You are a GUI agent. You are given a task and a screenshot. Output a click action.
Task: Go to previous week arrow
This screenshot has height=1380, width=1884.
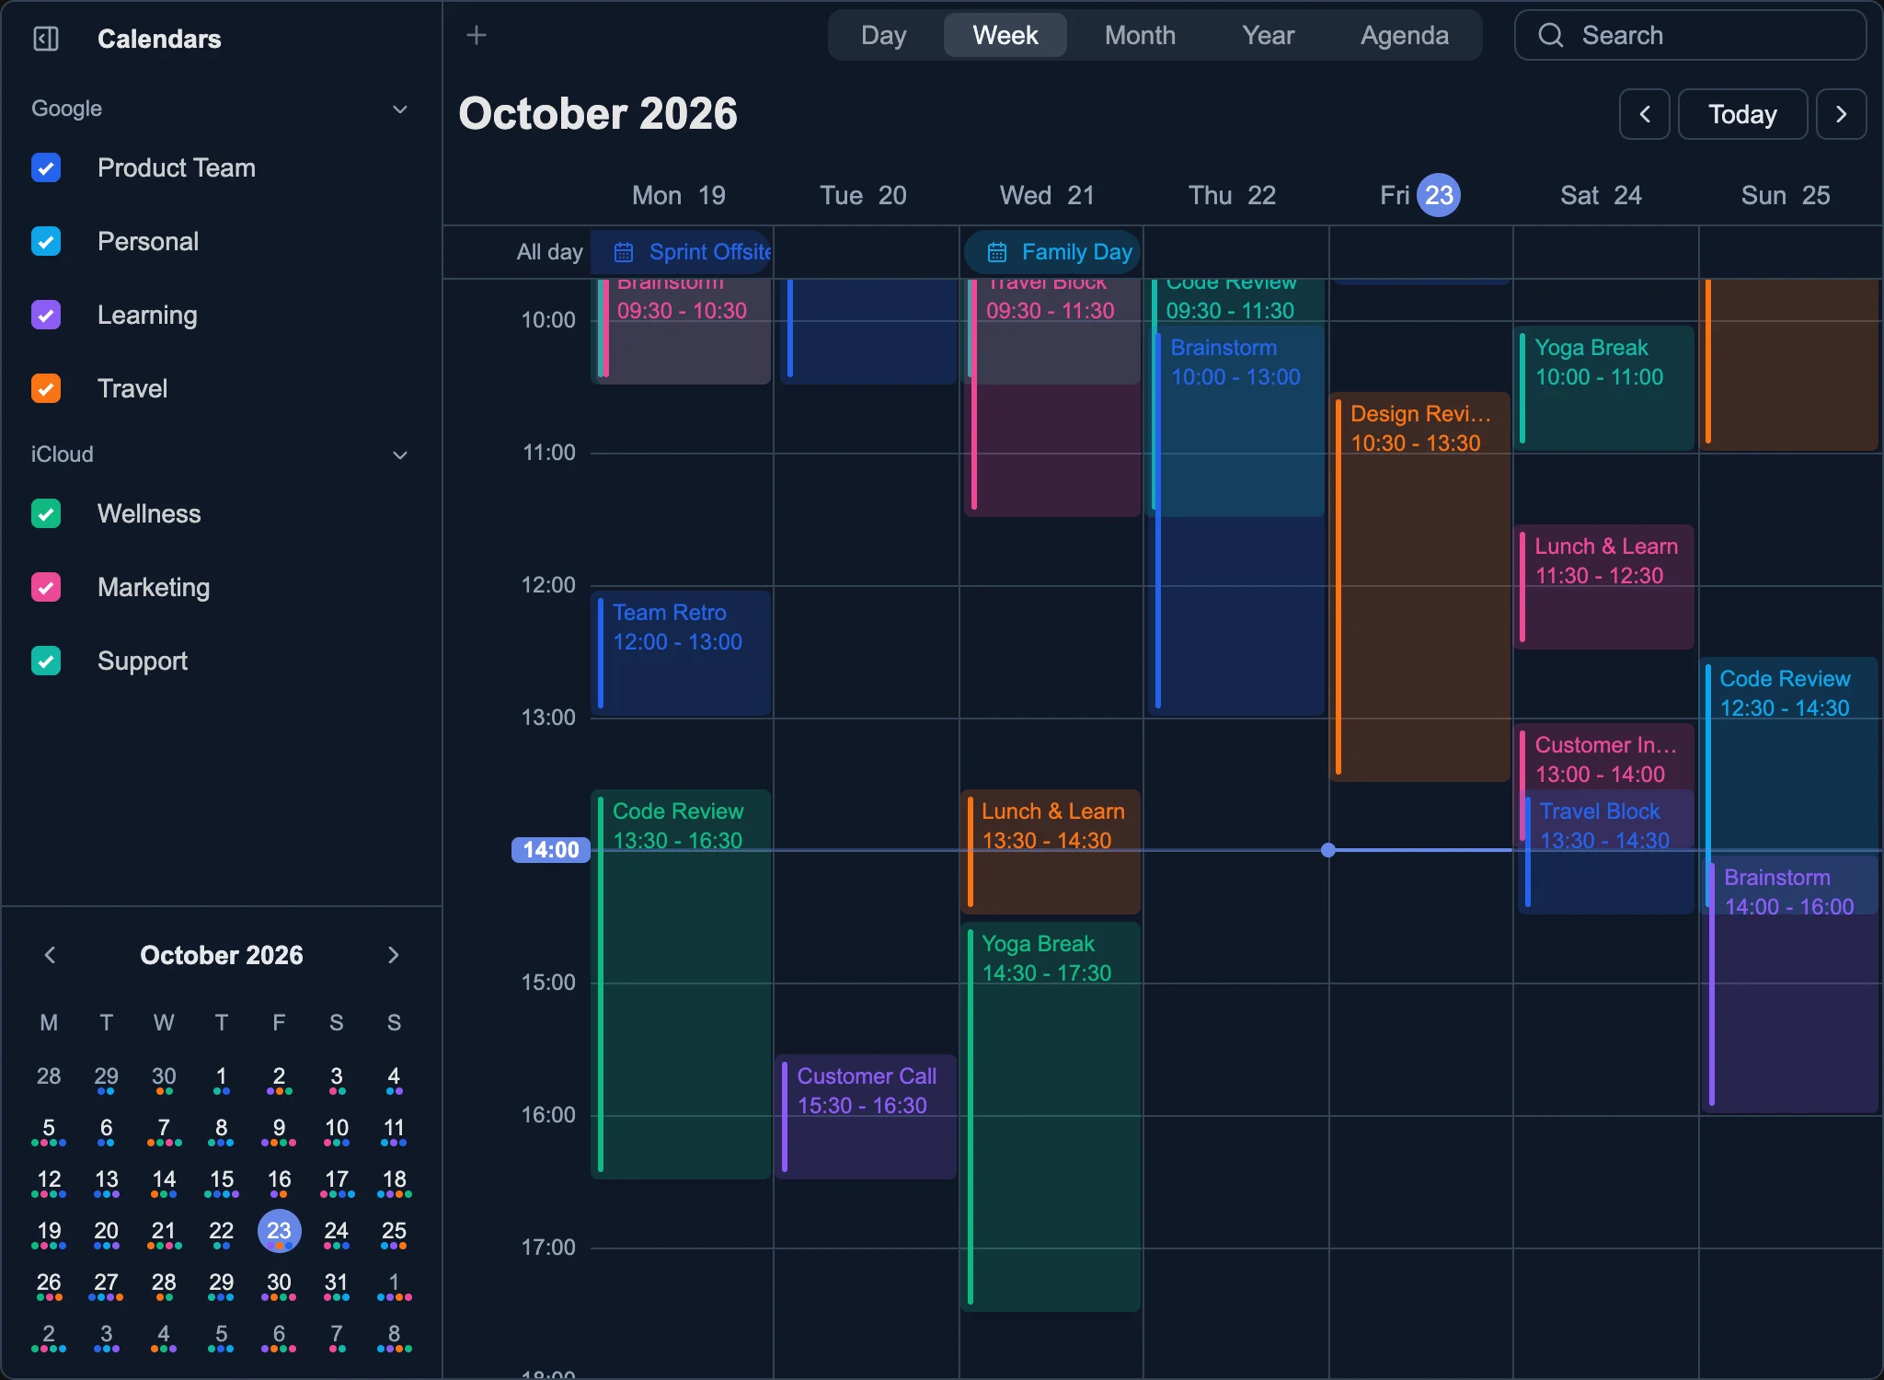pyautogui.click(x=1645, y=114)
